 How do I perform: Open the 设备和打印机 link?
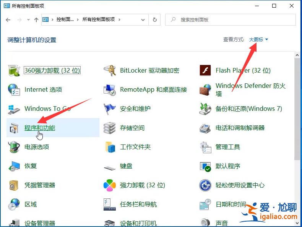pyautogui.click(x=138, y=223)
